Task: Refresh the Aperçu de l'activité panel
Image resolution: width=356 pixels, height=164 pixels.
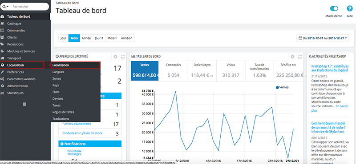Action: click(x=123, y=57)
